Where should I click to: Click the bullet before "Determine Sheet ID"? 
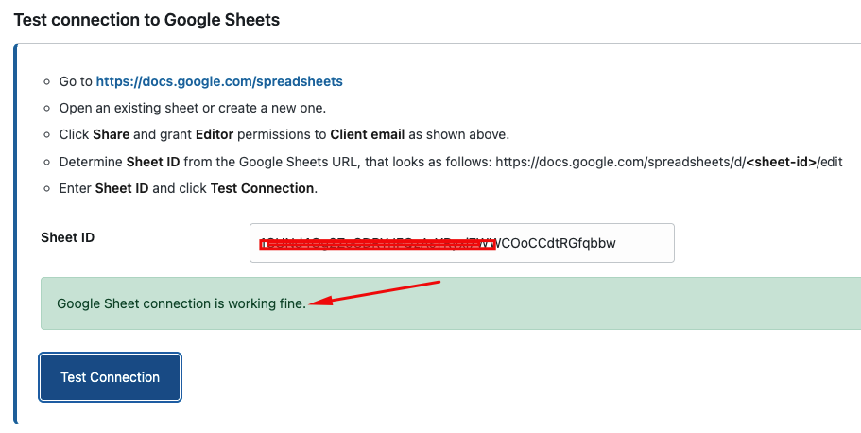point(46,162)
